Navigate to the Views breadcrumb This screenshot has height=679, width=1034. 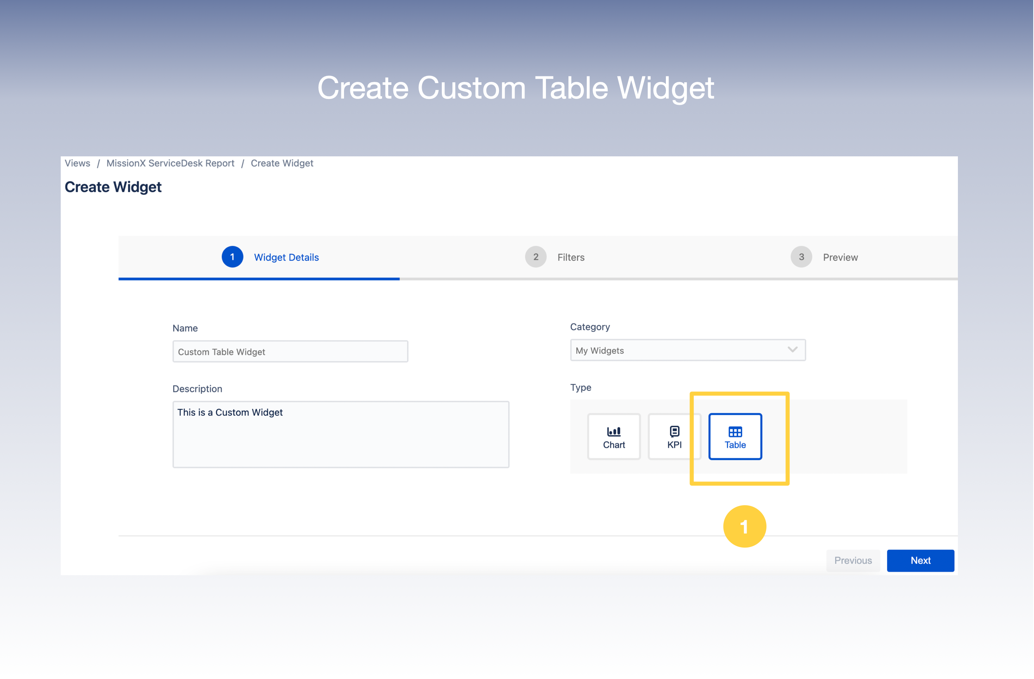click(77, 163)
